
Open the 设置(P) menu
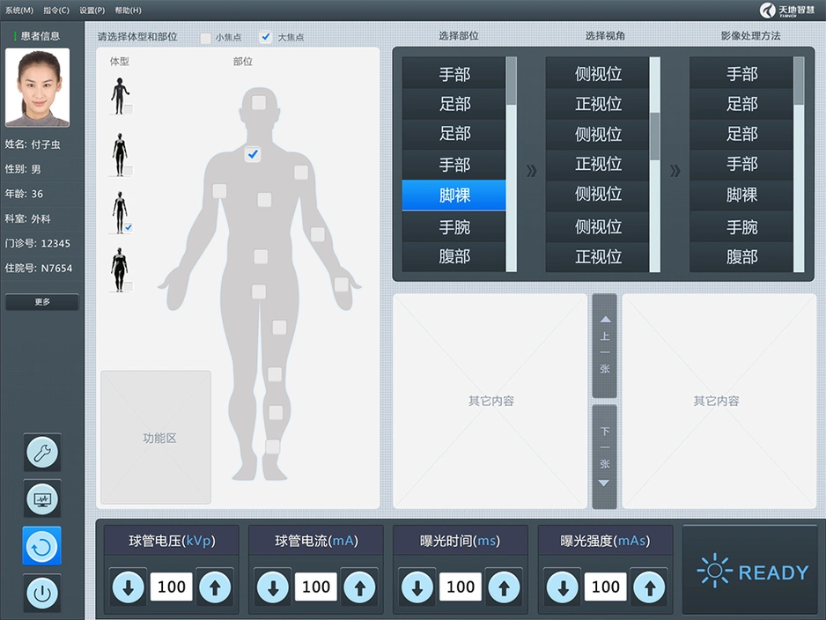92,10
